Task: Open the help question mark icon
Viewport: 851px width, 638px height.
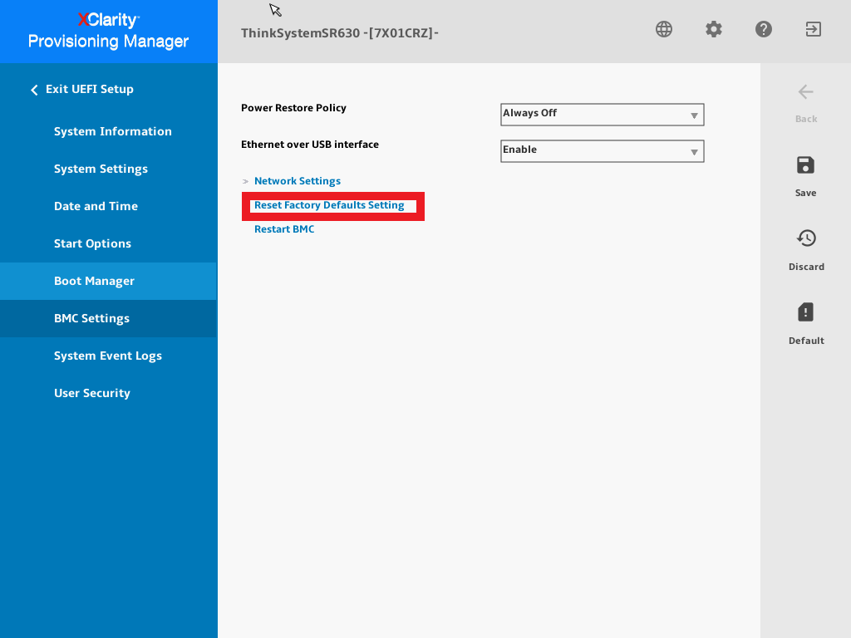Action: [764, 29]
